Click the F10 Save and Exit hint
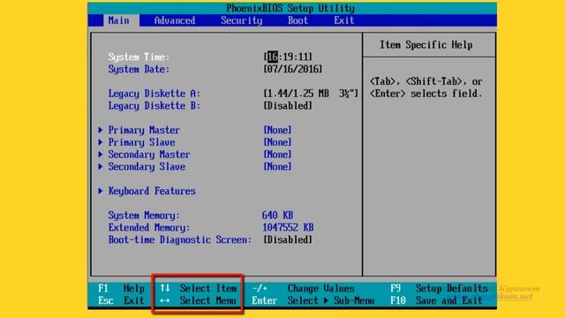This screenshot has width=565, height=318. click(x=436, y=300)
